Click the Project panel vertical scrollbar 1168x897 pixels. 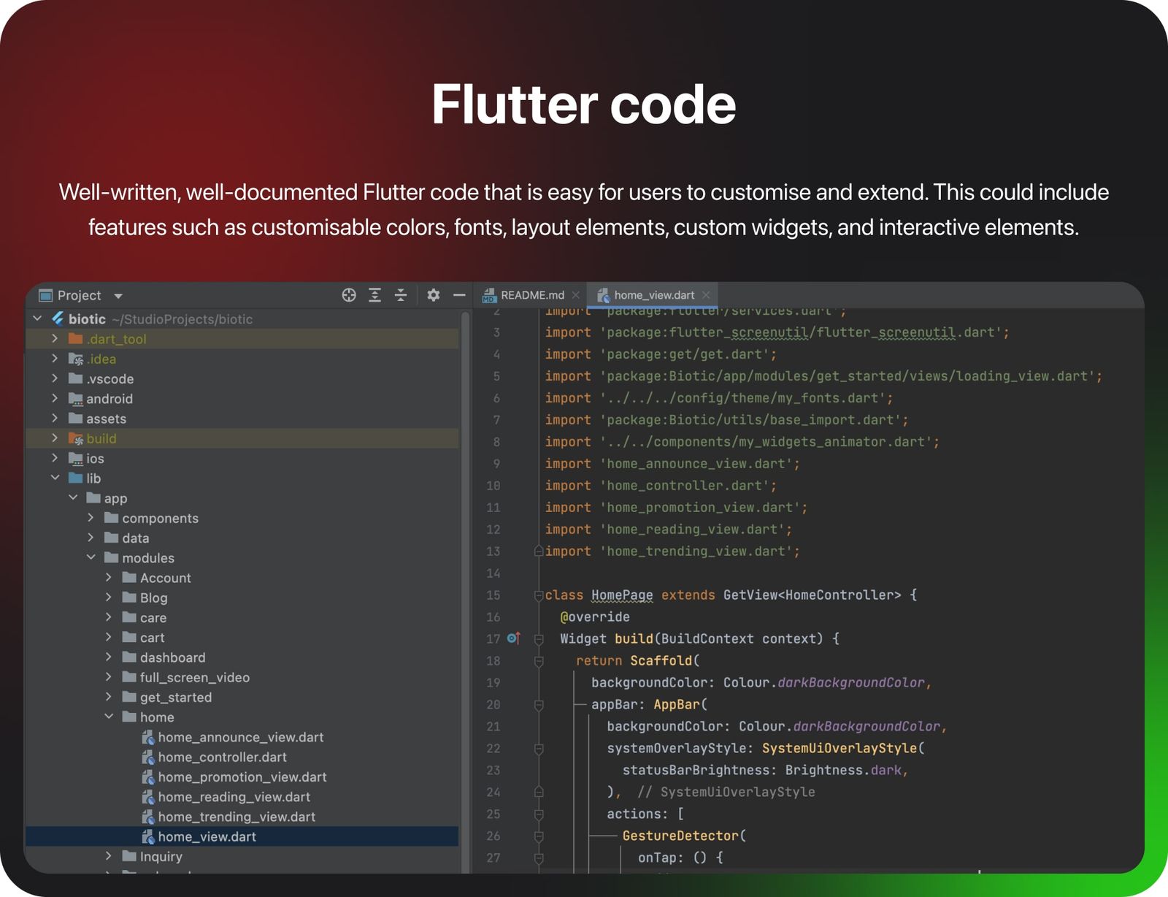coord(465,584)
